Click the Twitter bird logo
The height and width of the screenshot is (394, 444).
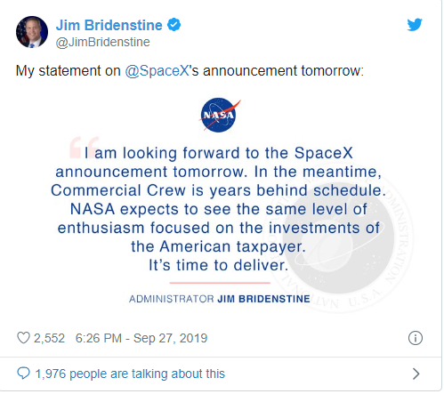click(x=415, y=25)
